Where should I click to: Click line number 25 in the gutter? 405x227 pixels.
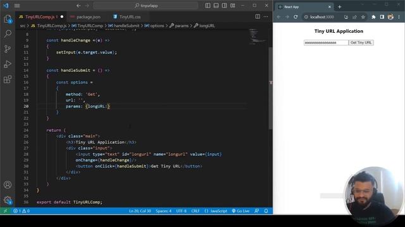(x=26, y=136)
